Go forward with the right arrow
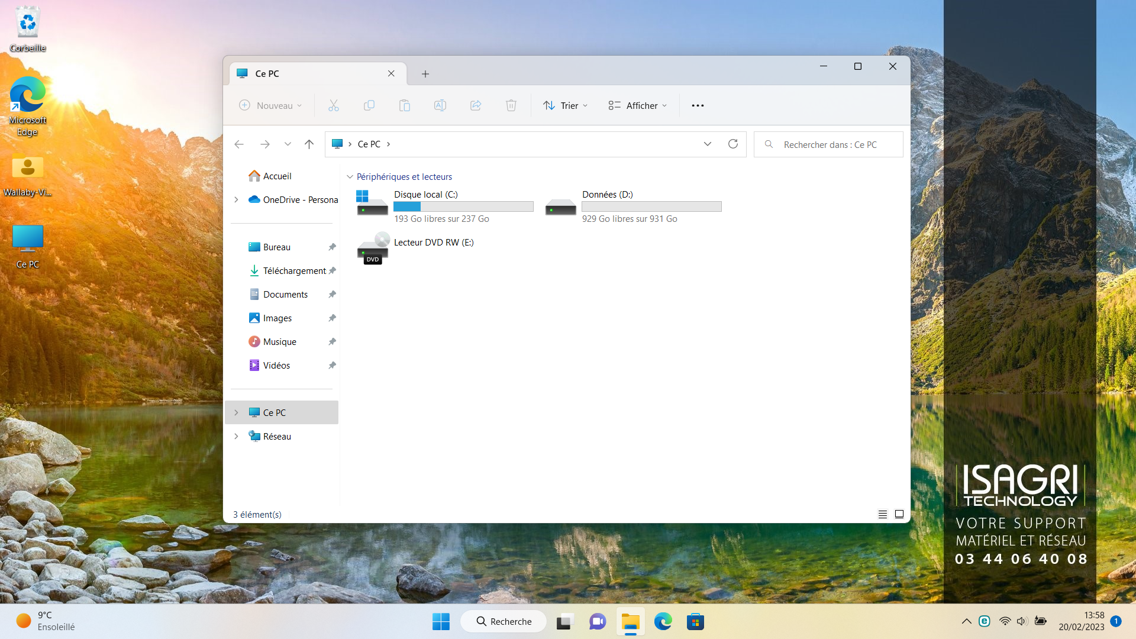Screen dimensions: 1136x639 pos(265,144)
